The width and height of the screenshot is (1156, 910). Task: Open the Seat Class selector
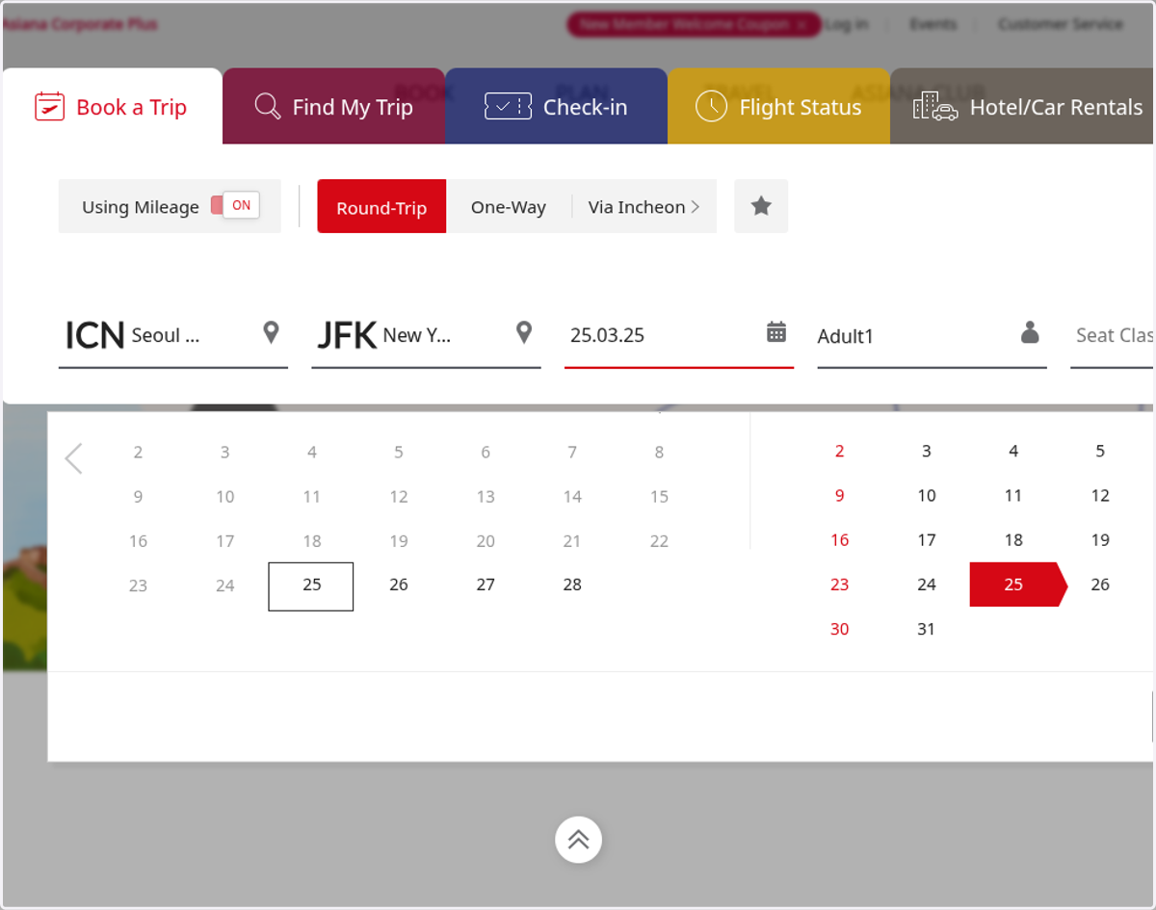point(1113,335)
